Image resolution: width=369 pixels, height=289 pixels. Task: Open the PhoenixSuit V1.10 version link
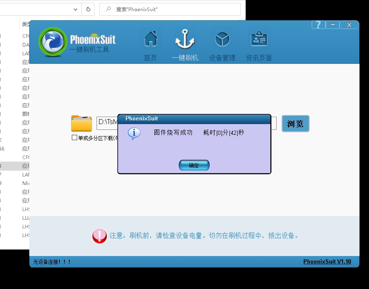[327, 261]
